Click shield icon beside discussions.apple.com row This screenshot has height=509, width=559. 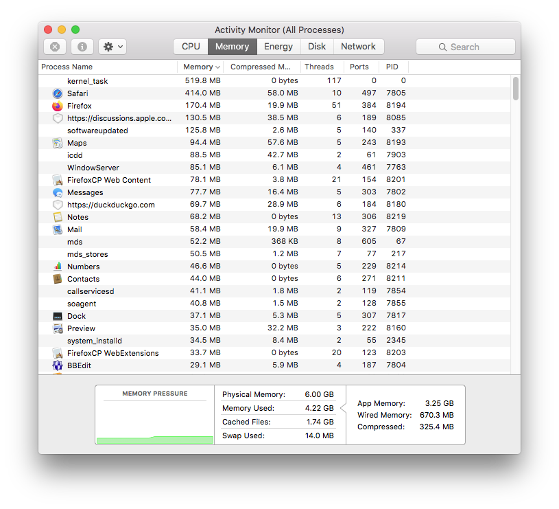(58, 118)
